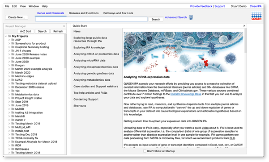Select Exploring IPA knowledge topic
This screenshot has height=162, width=269.
[x=89, y=47]
